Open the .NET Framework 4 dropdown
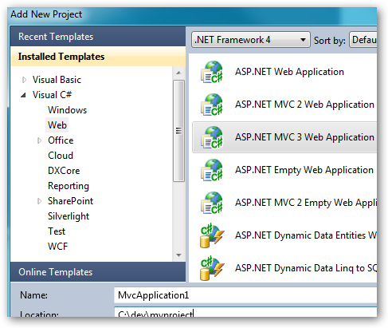Screen dimensions: 388x328 point(251,40)
